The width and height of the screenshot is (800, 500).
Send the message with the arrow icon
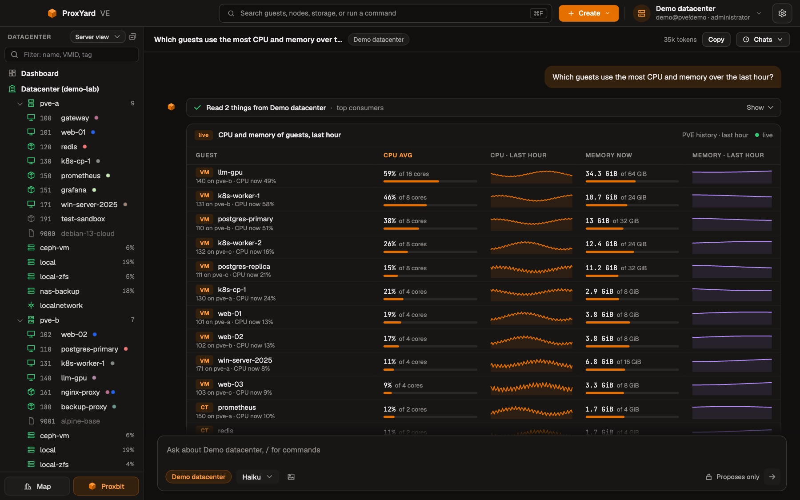(x=772, y=477)
